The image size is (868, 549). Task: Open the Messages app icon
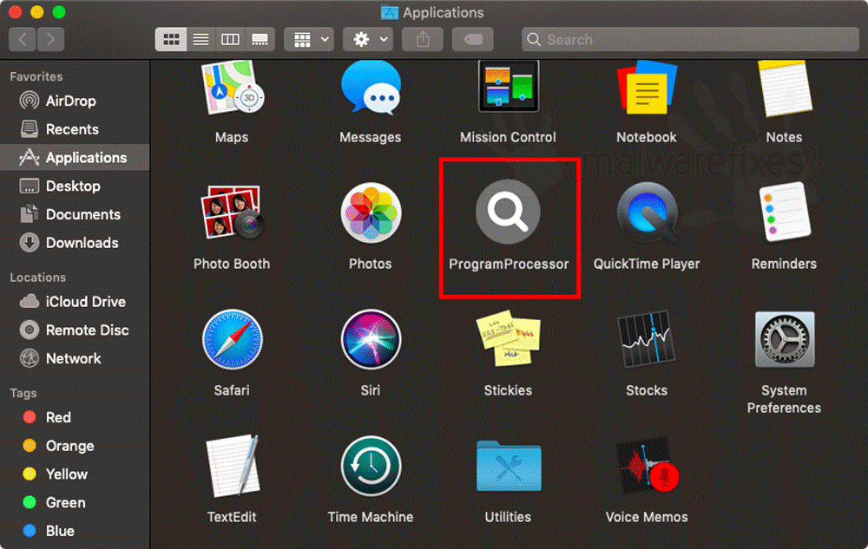pyautogui.click(x=371, y=88)
